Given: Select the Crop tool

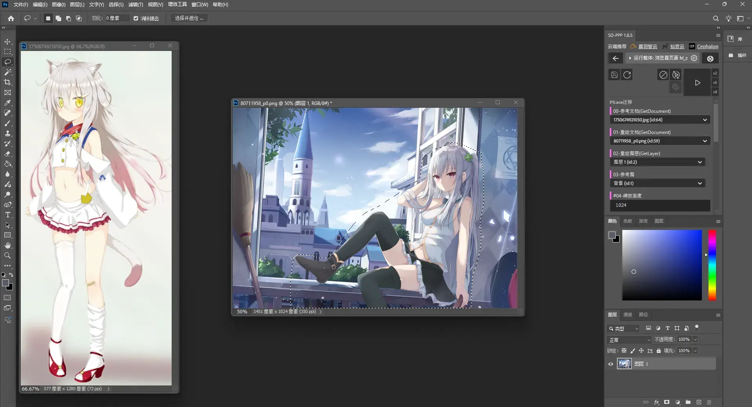Looking at the screenshot, I should pos(7,82).
